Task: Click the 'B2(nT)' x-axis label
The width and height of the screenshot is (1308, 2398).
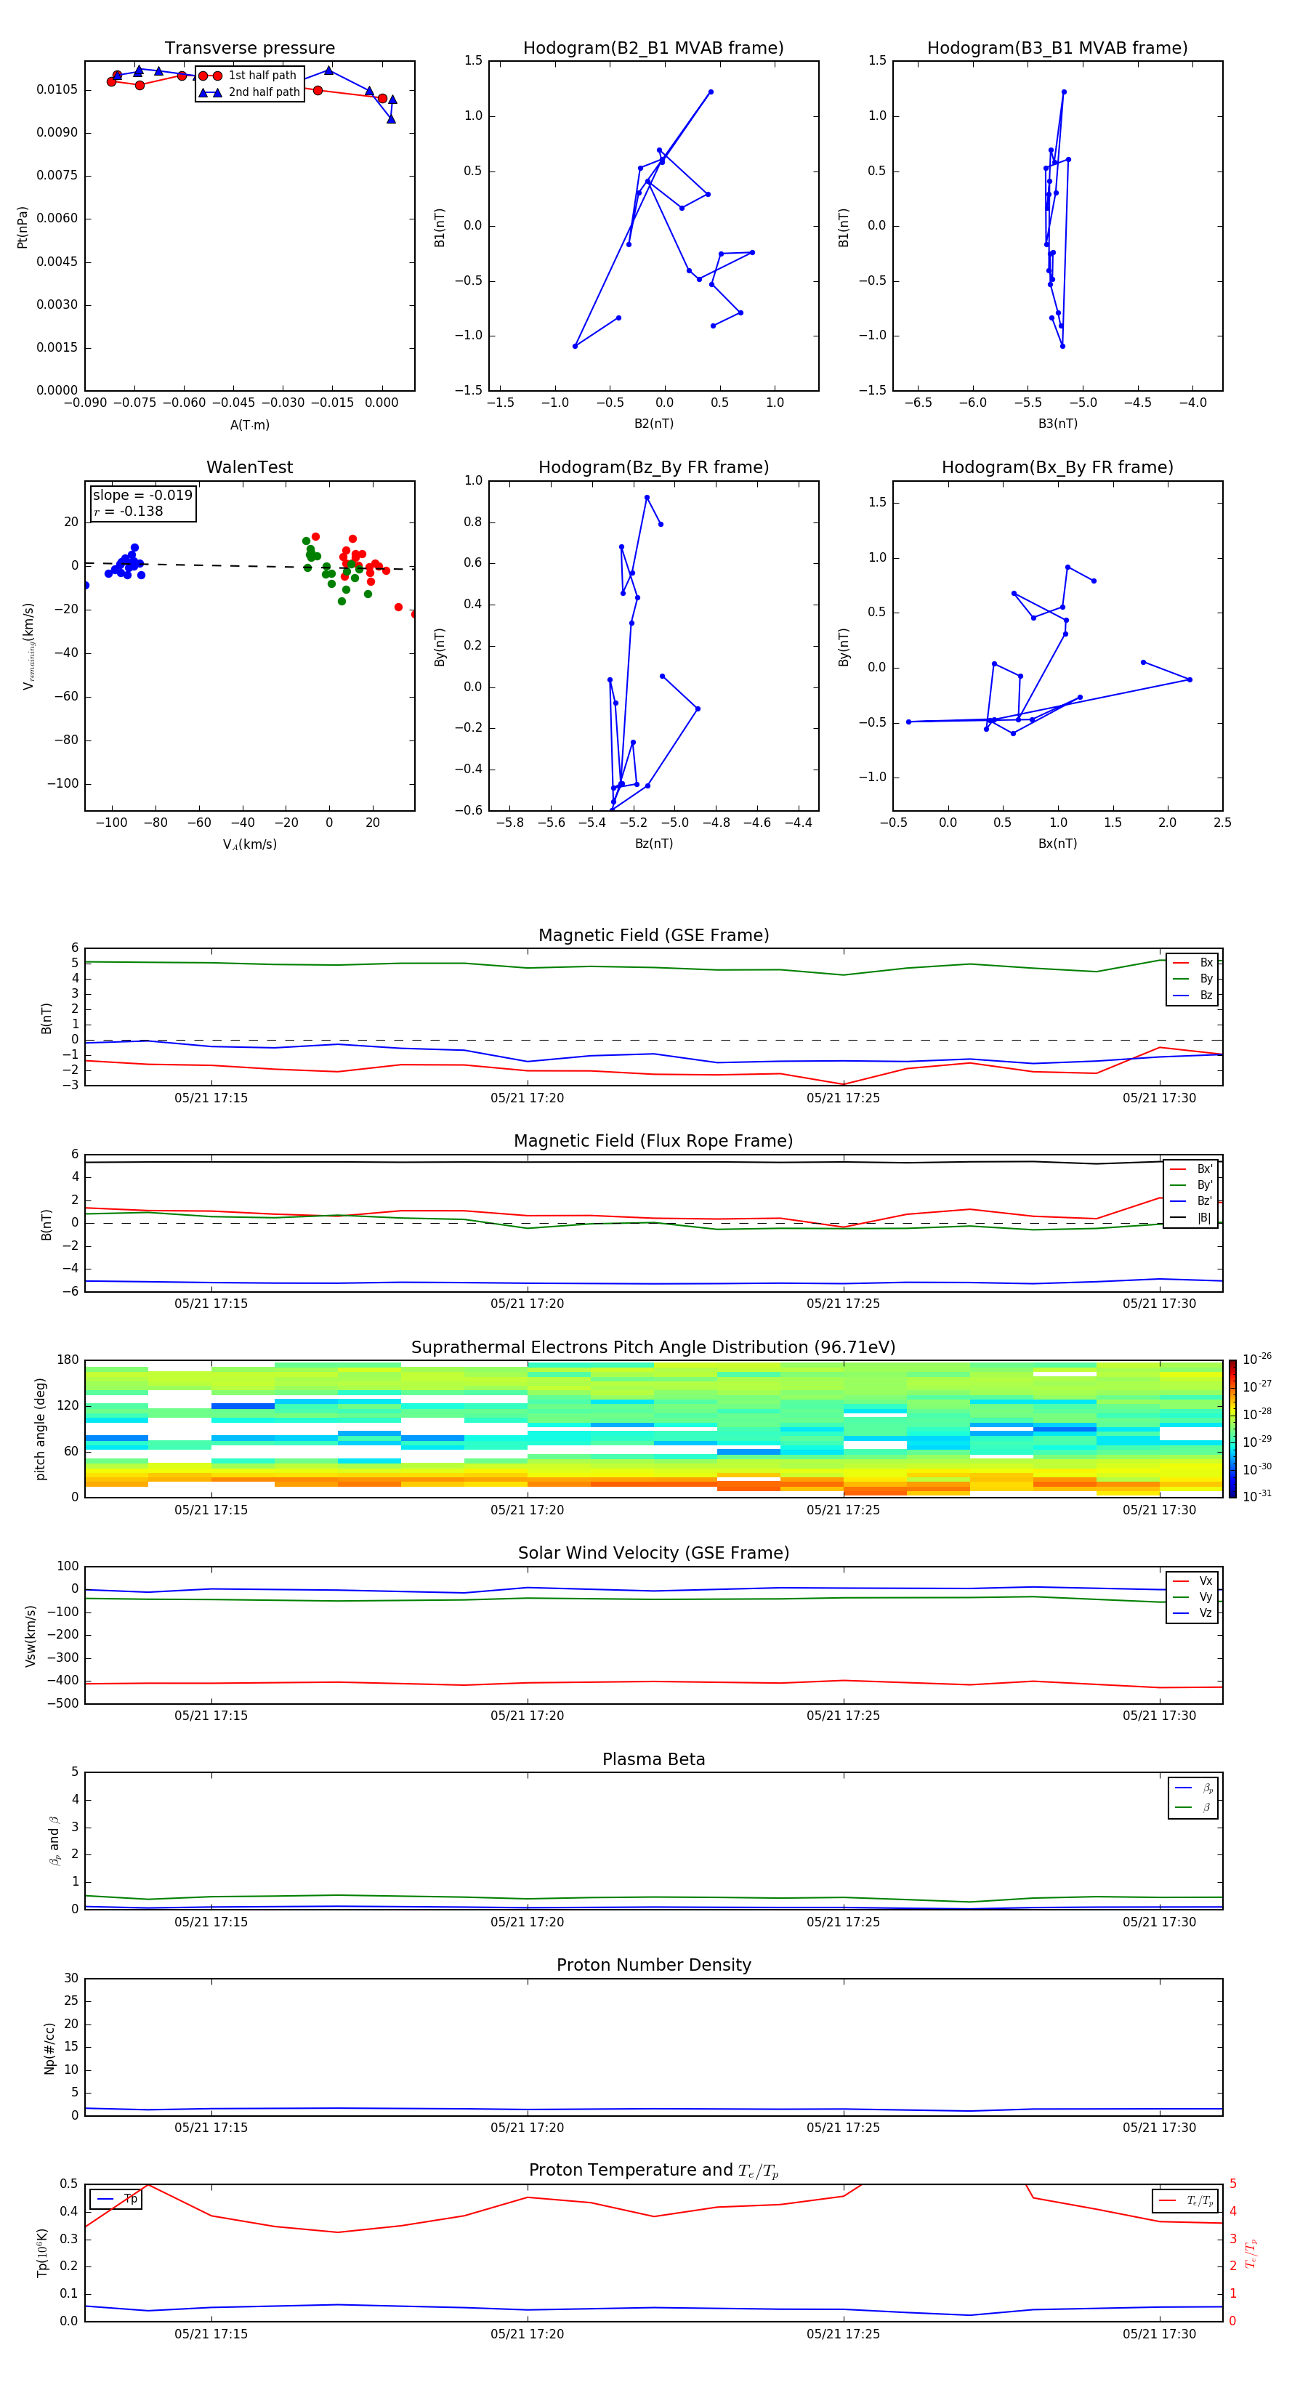Action: (x=653, y=424)
